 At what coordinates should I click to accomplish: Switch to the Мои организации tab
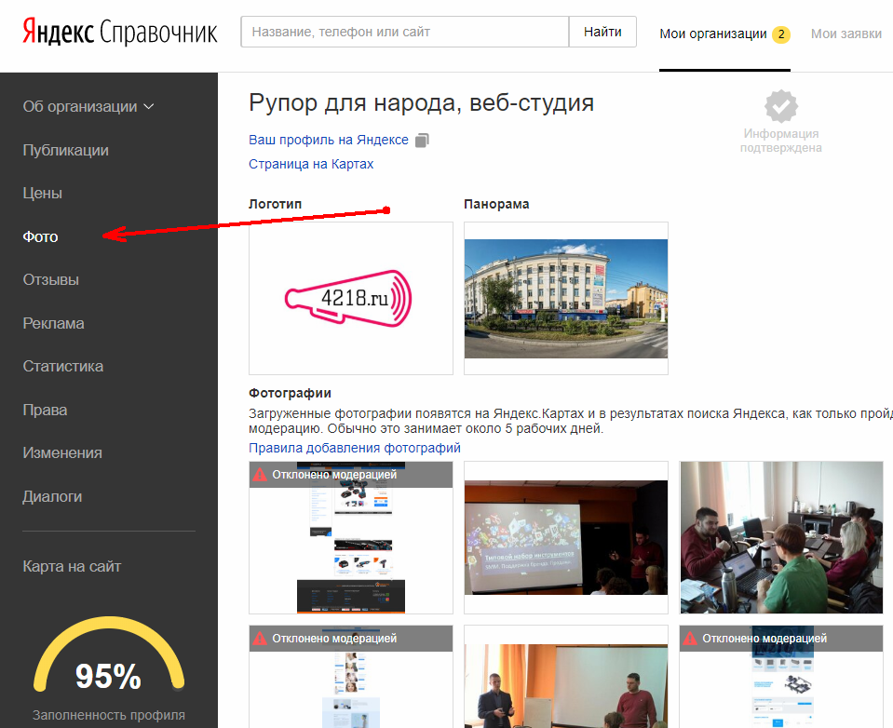click(x=713, y=34)
